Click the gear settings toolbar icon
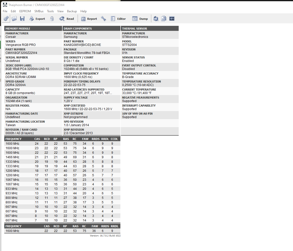Screen dimensions: 293x251 (6, 19)
